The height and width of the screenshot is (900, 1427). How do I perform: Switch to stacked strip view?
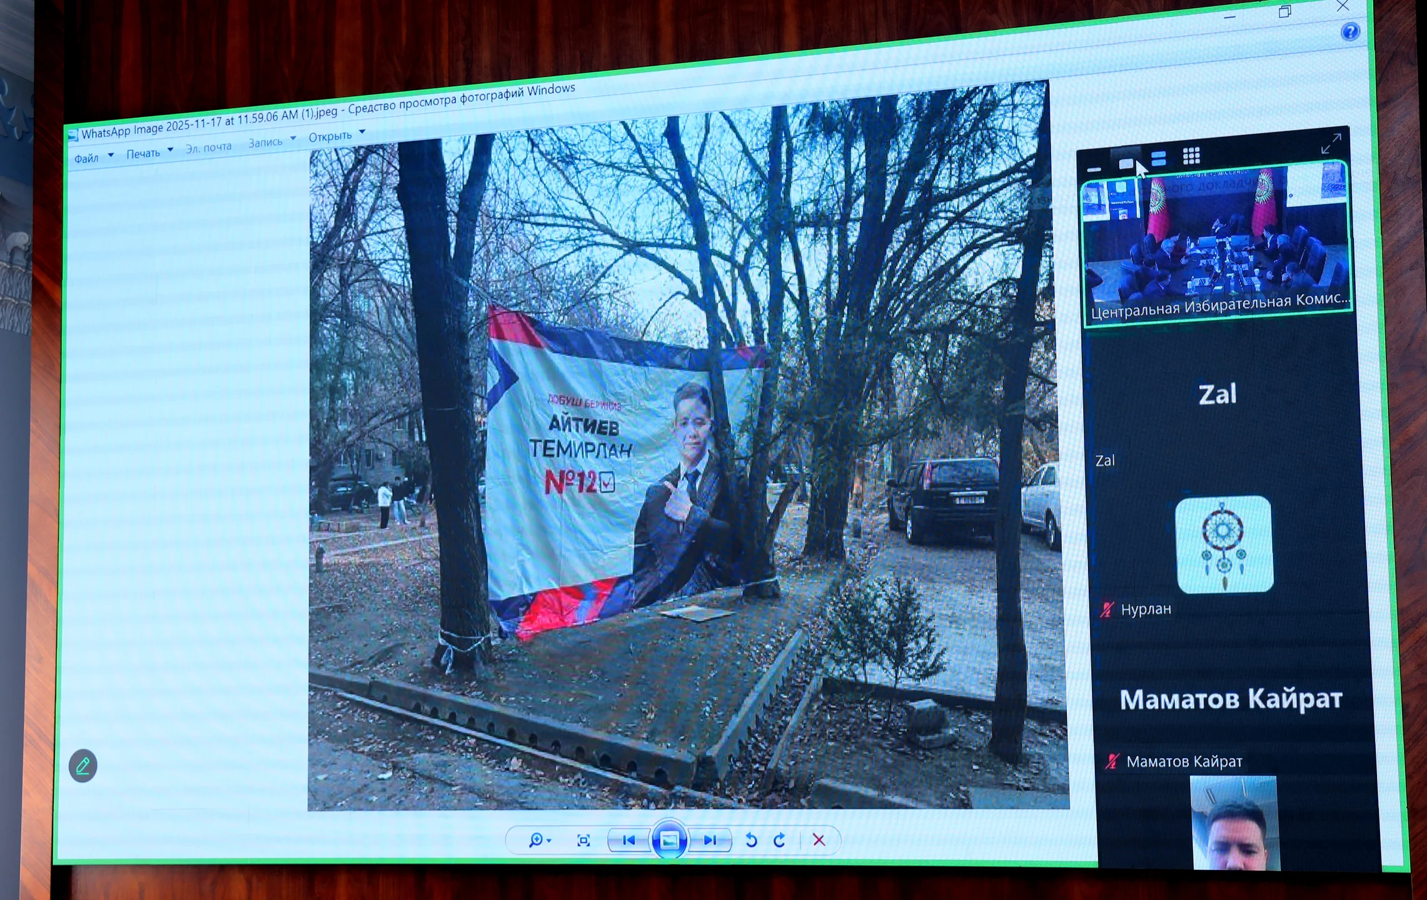click(1158, 159)
